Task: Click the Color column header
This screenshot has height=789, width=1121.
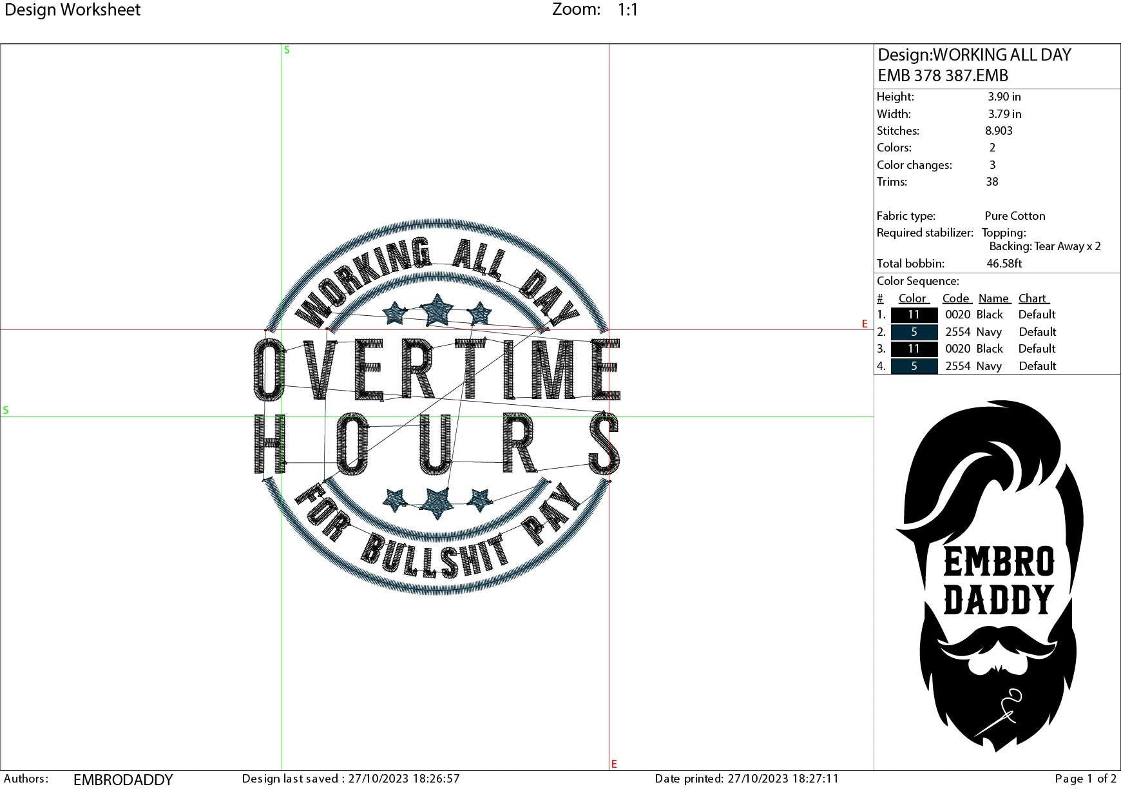Action: (913, 298)
